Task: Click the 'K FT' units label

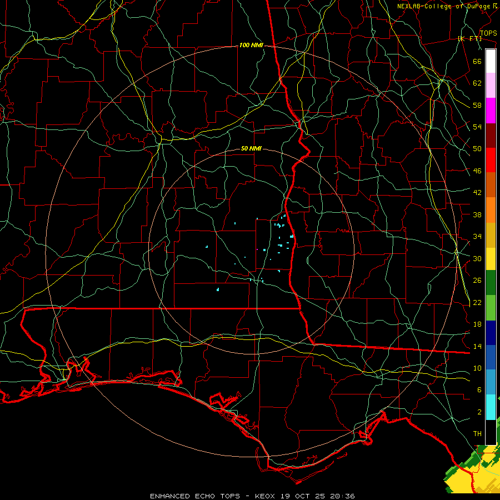Action: click(x=469, y=39)
